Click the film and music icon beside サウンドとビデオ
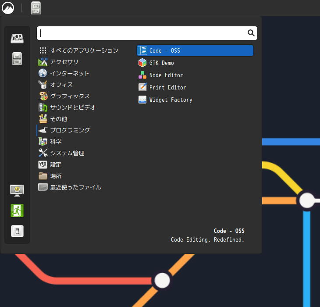 [x=43, y=107]
